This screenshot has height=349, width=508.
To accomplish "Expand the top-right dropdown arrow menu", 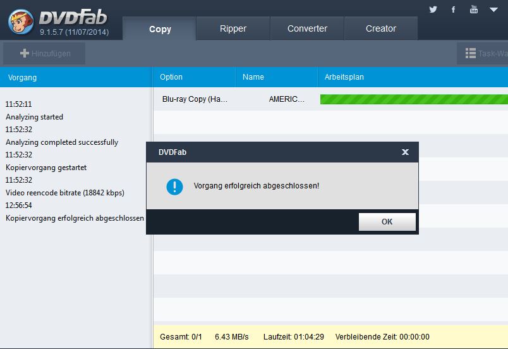I will tap(493, 9).
